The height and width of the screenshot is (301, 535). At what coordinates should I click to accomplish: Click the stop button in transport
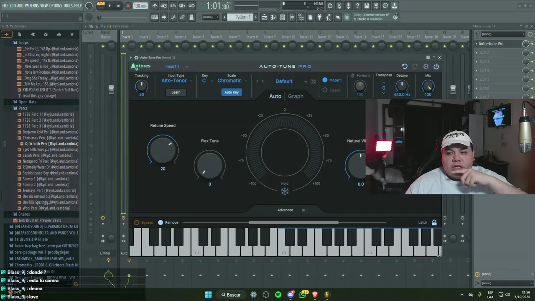(118, 6)
